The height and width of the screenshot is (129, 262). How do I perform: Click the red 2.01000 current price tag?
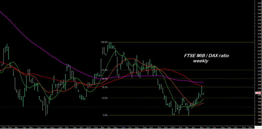(x=258, y=93)
